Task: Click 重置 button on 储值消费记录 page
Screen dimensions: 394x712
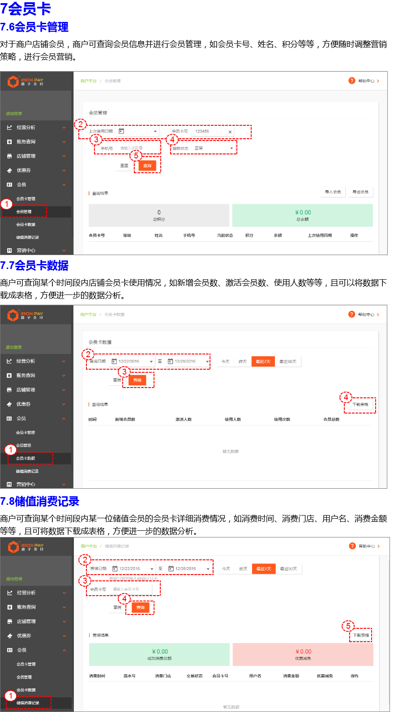Action: pyautogui.click(x=117, y=607)
